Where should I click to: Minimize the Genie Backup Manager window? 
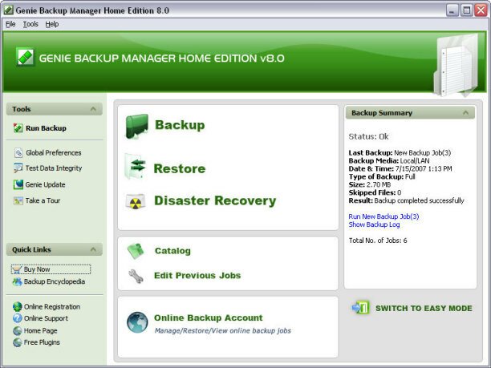pyautogui.click(x=452, y=10)
